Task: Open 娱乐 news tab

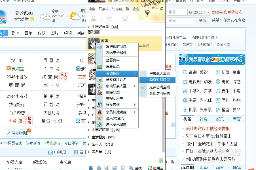Action: [x=220, y=119]
